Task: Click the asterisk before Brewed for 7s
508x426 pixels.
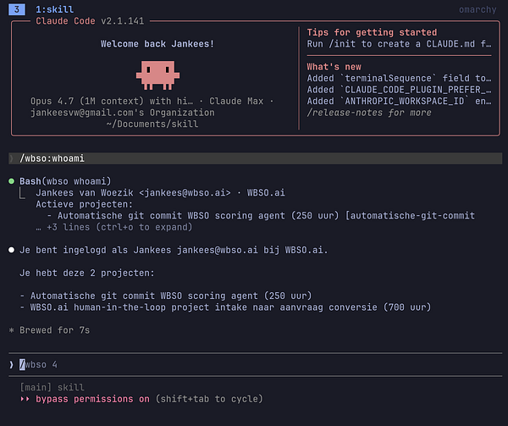Action: click(x=11, y=330)
